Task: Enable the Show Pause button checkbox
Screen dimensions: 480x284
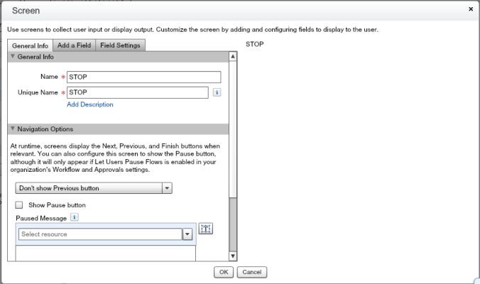Action: click(x=19, y=204)
